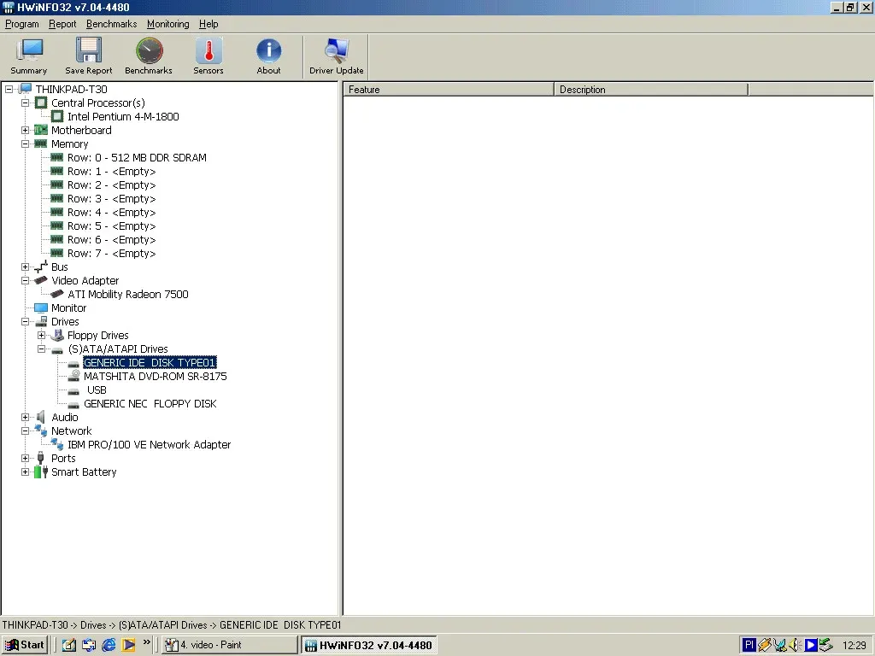Click the volume speaker tray icon
875x656 pixels.
coord(795,646)
